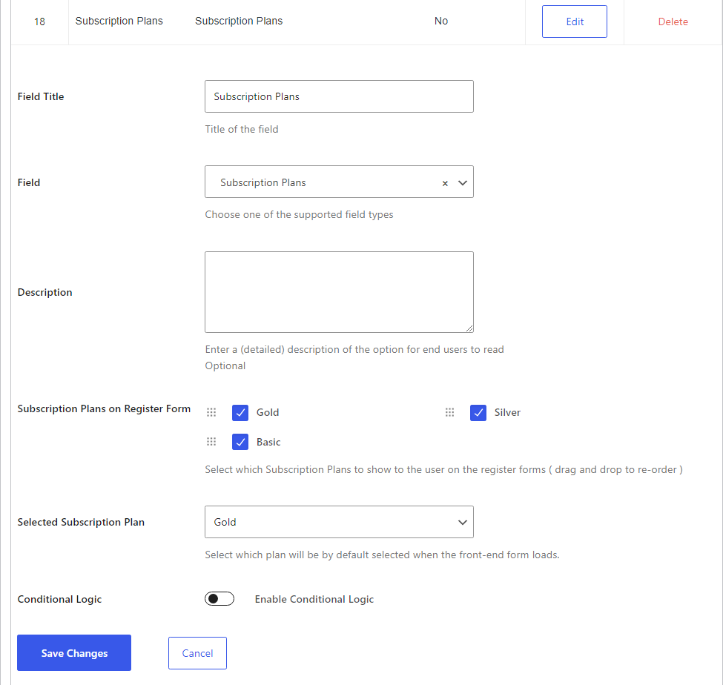This screenshot has width=723, height=685.
Task: Click the 'Optional' hint under Description
Action: 225,365
